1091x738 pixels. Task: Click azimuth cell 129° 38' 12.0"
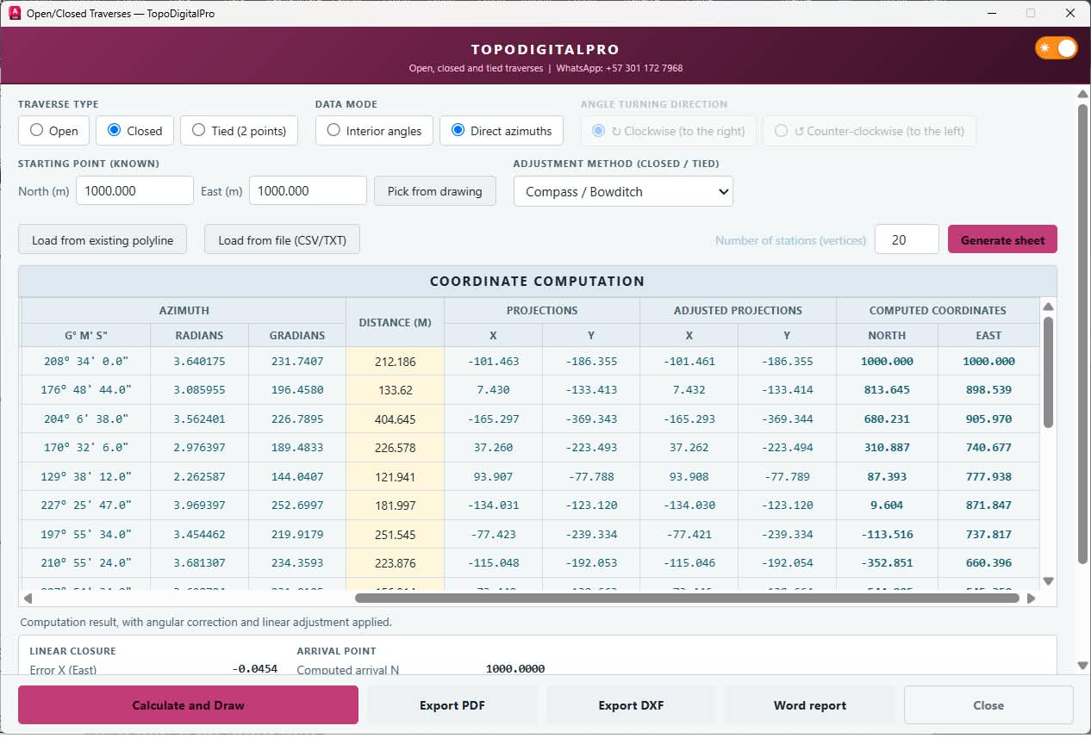[x=85, y=477]
